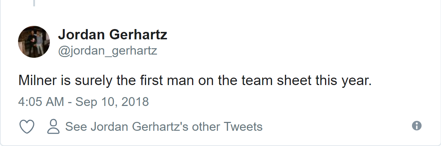This screenshot has width=441, height=146.
Task: Click the grey thread line above the avatar
Action: (34, 3)
